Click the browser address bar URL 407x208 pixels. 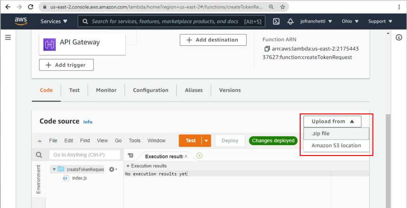[x=156, y=7]
